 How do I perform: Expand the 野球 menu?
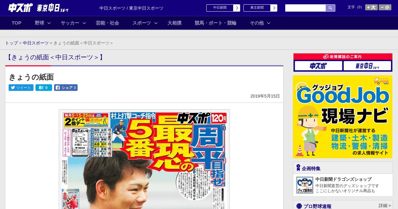point(43,23)
